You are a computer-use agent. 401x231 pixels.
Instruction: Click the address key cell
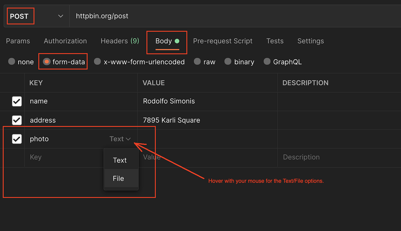81,120
